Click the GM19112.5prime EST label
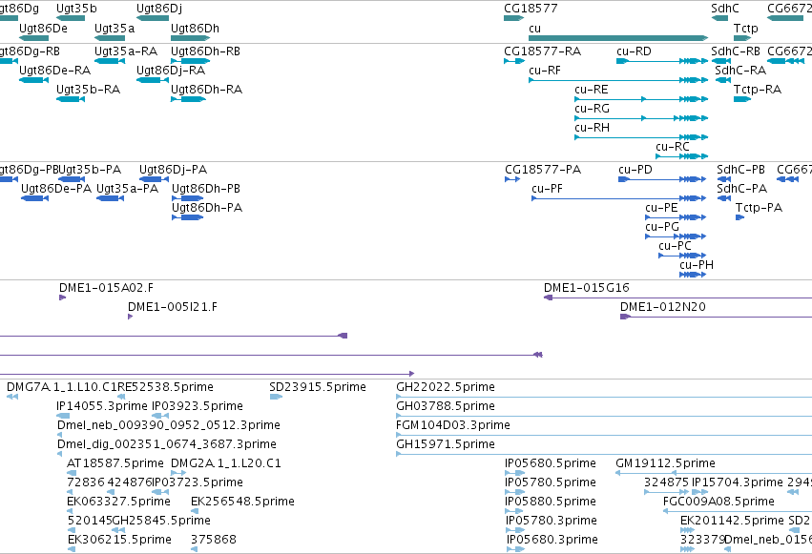 (665, 463)
